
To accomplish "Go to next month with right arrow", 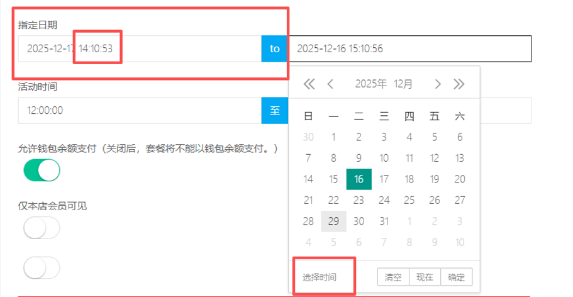I will point(438,84).
